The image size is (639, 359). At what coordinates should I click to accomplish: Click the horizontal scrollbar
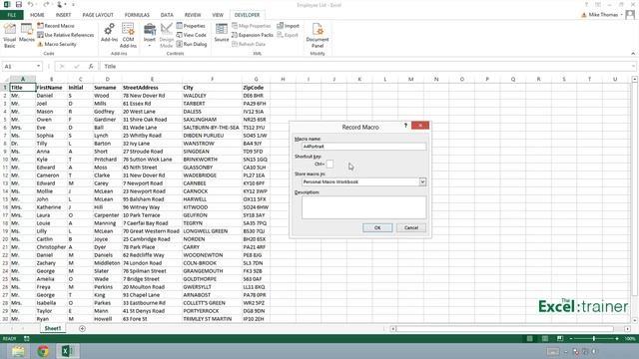[x=504, y=328]
